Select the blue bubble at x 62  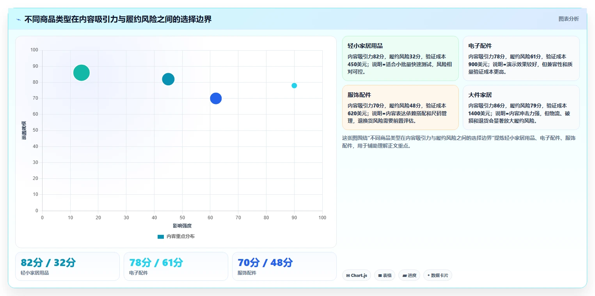point(216,98)
